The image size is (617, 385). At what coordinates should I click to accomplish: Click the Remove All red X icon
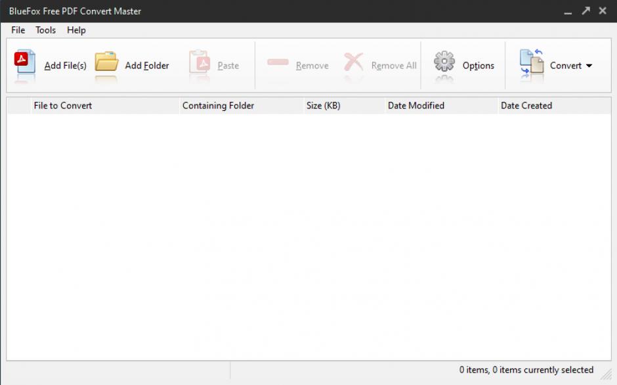tap(353, 62)
